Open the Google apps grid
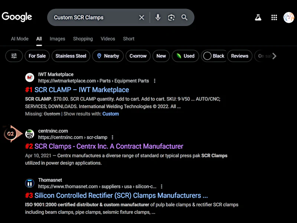The height and width of the screenshot is (223, 297). [274, 17]
